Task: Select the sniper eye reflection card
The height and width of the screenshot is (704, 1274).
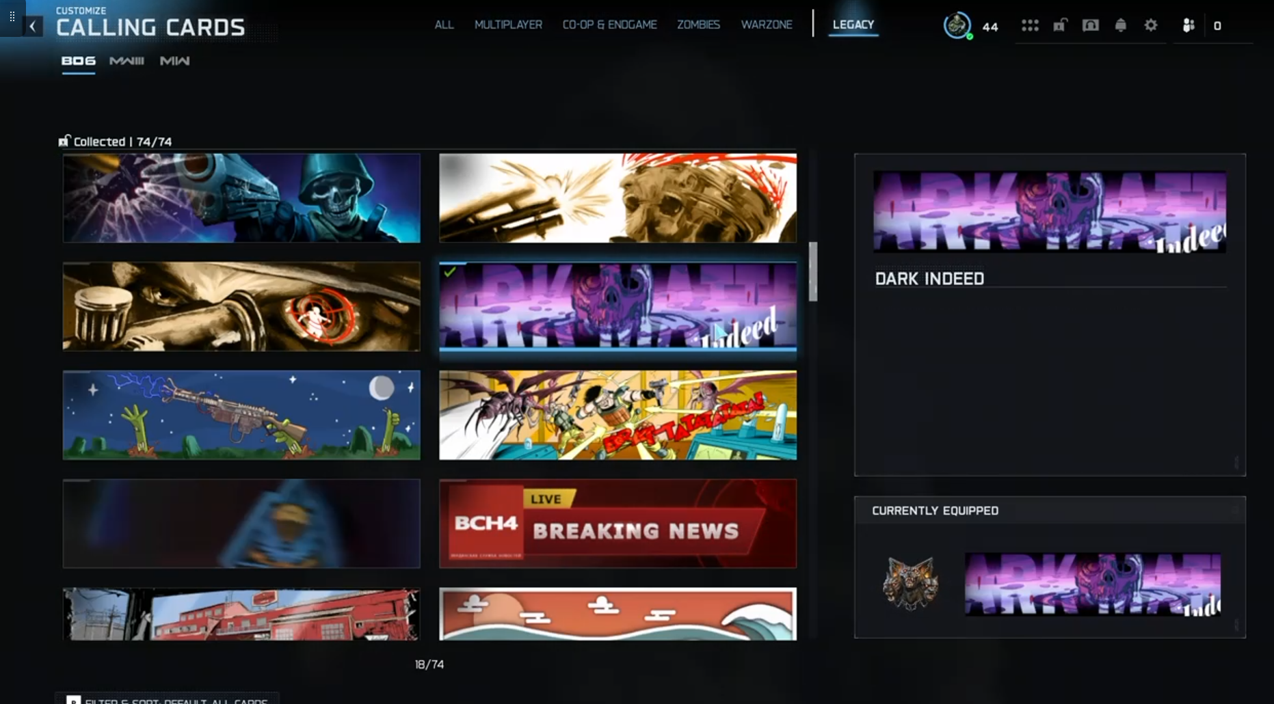Action: click(x=241, y=306)
